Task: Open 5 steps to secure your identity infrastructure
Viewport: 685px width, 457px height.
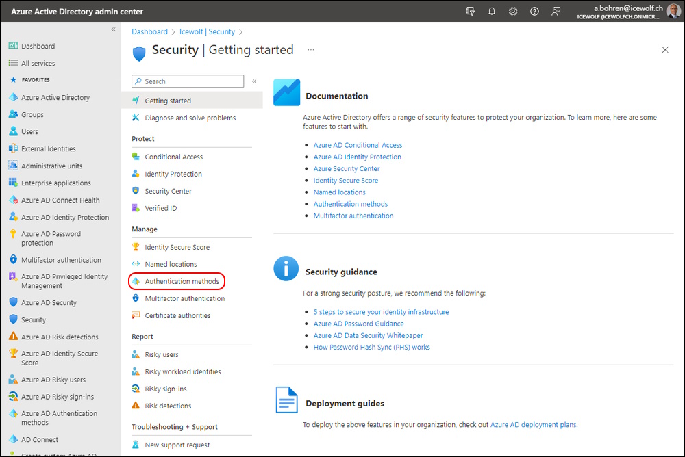Action: click(x=381, y=312)
